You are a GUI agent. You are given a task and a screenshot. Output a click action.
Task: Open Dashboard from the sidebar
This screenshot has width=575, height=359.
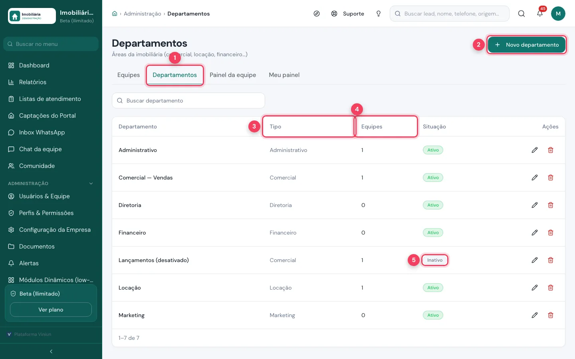[x=51, y=65]
